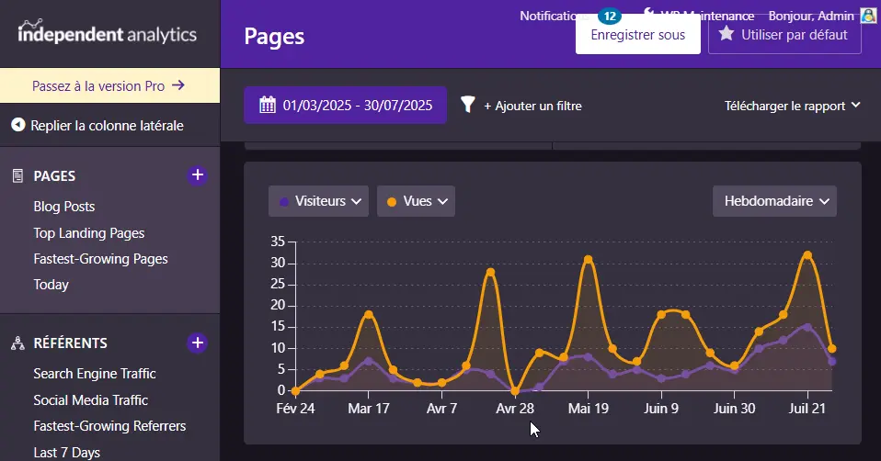This screenshot has height=461, width=881.
Task: Click the Juin 9 x-axis label
Action: click(660, 409)
